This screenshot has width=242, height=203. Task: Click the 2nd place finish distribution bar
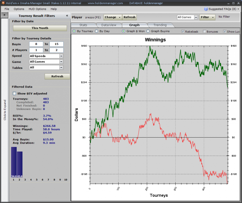point(20,164)
